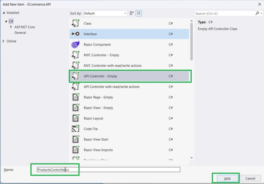Click the Razor Page - Empty icon
This screenshot has height=184, width=264.
click(75, 97)
